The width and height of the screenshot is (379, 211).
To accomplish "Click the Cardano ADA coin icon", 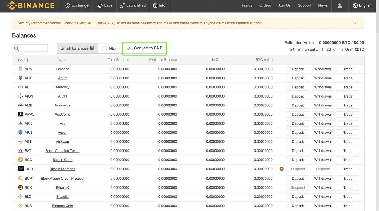I will click(21, 69).
